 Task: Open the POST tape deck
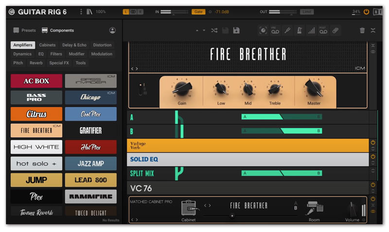coord(323,31)
